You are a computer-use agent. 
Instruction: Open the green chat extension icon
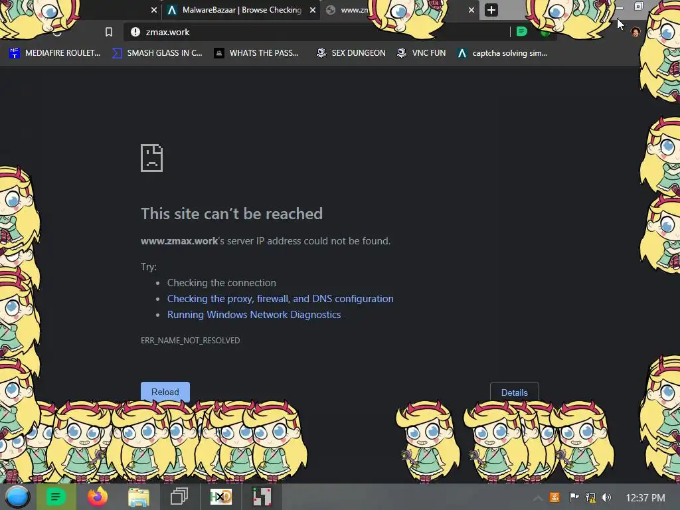(522, 32)
